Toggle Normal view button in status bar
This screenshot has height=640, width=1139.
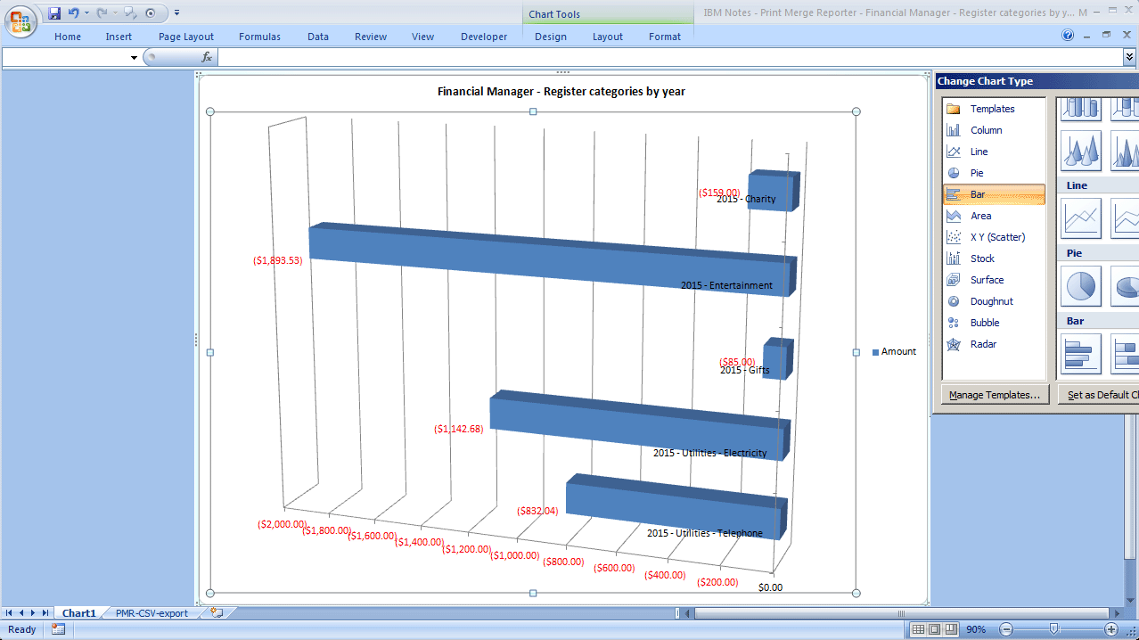coord(918,629)
